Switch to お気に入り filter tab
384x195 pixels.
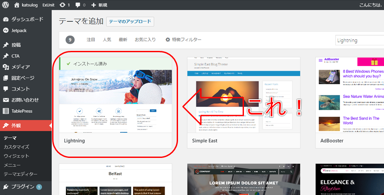145,40
